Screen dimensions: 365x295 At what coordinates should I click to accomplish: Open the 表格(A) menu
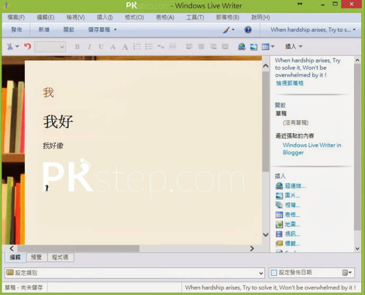pyautogui.click(x=165, y=17)
